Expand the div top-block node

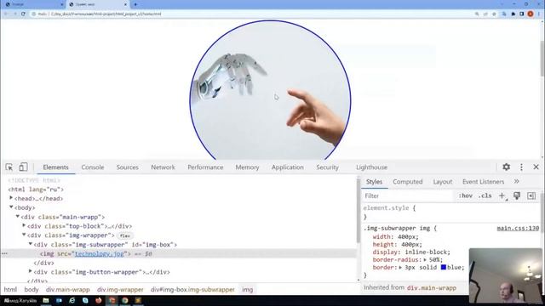(24, 225)
